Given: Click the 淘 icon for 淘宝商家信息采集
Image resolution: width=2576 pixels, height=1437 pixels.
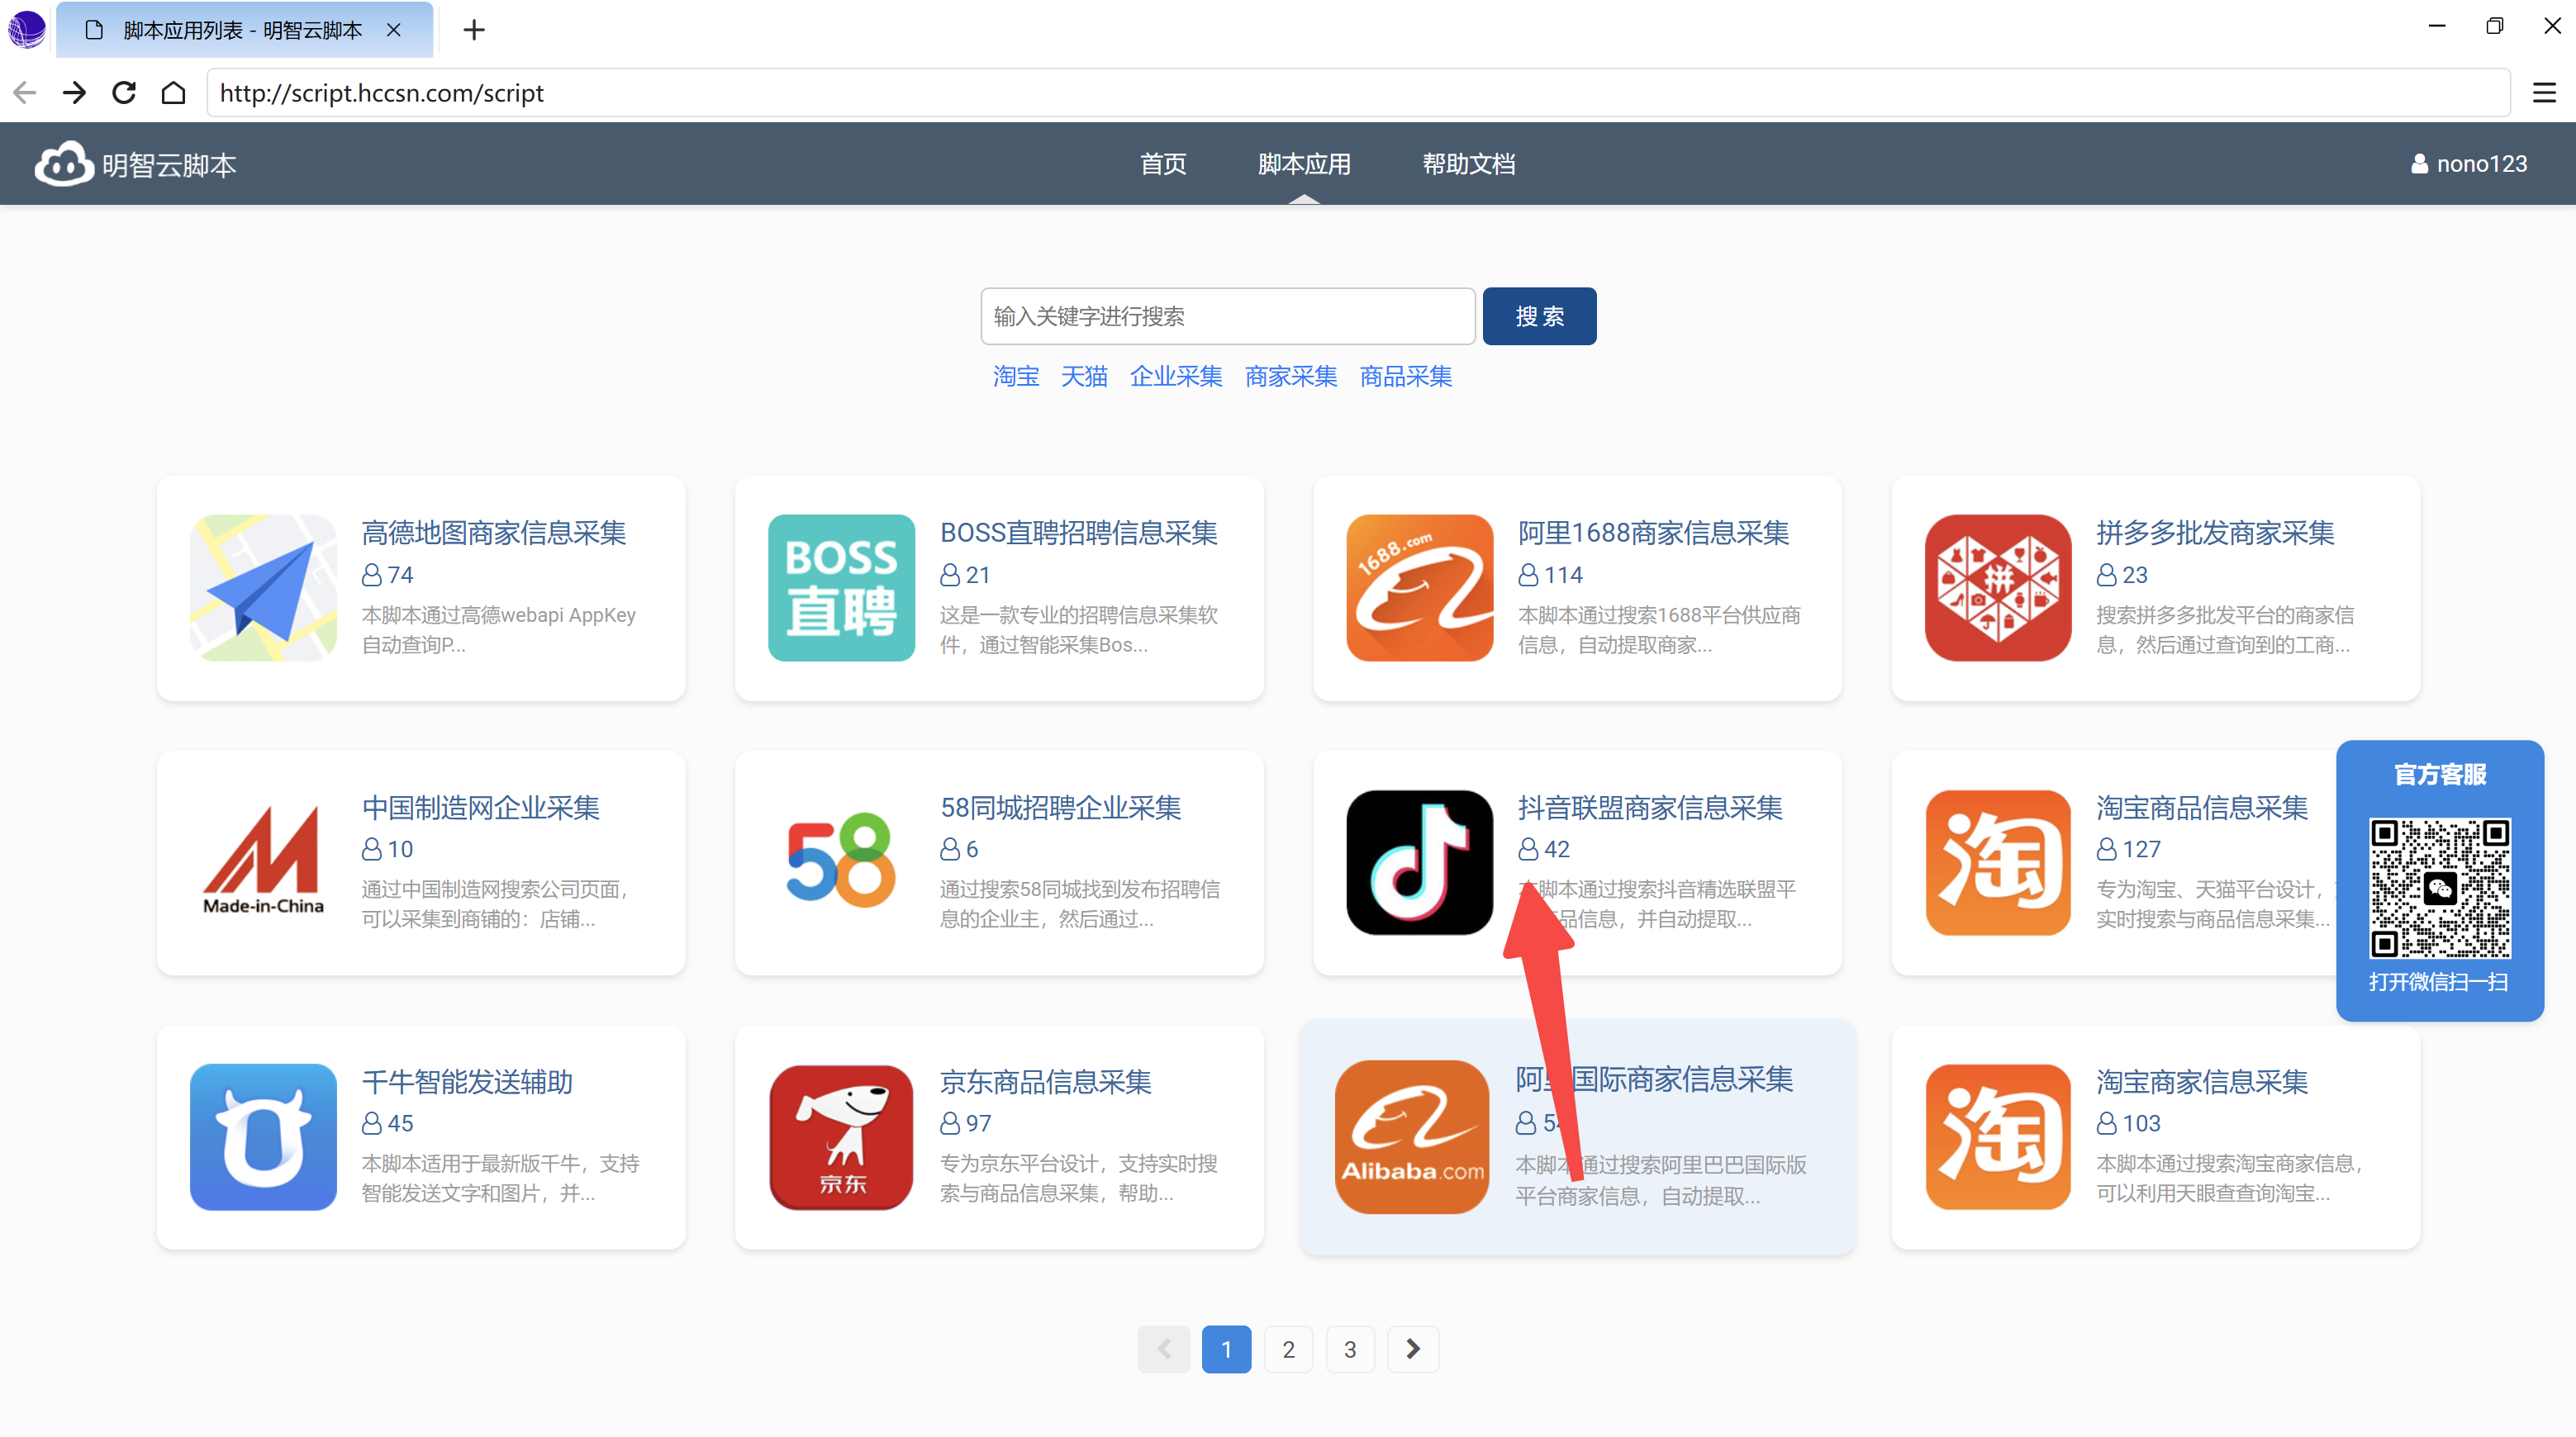Looking at the screenshot, I should coord(1998,1137).
